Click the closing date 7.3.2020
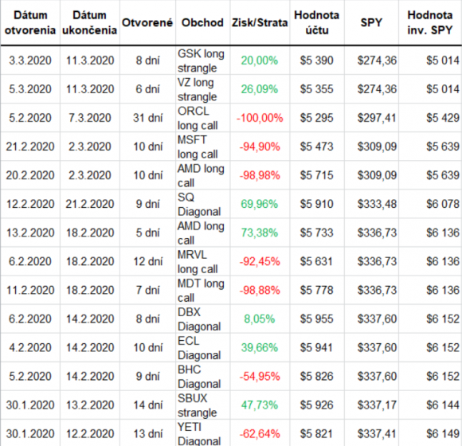The image size is (462, 446). tap(89, 118)
